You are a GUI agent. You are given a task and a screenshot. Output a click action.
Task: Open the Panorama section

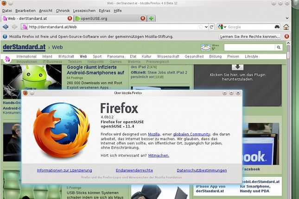(x=115, y=56)
